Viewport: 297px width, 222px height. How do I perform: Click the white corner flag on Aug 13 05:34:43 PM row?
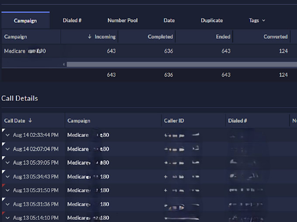3,172
